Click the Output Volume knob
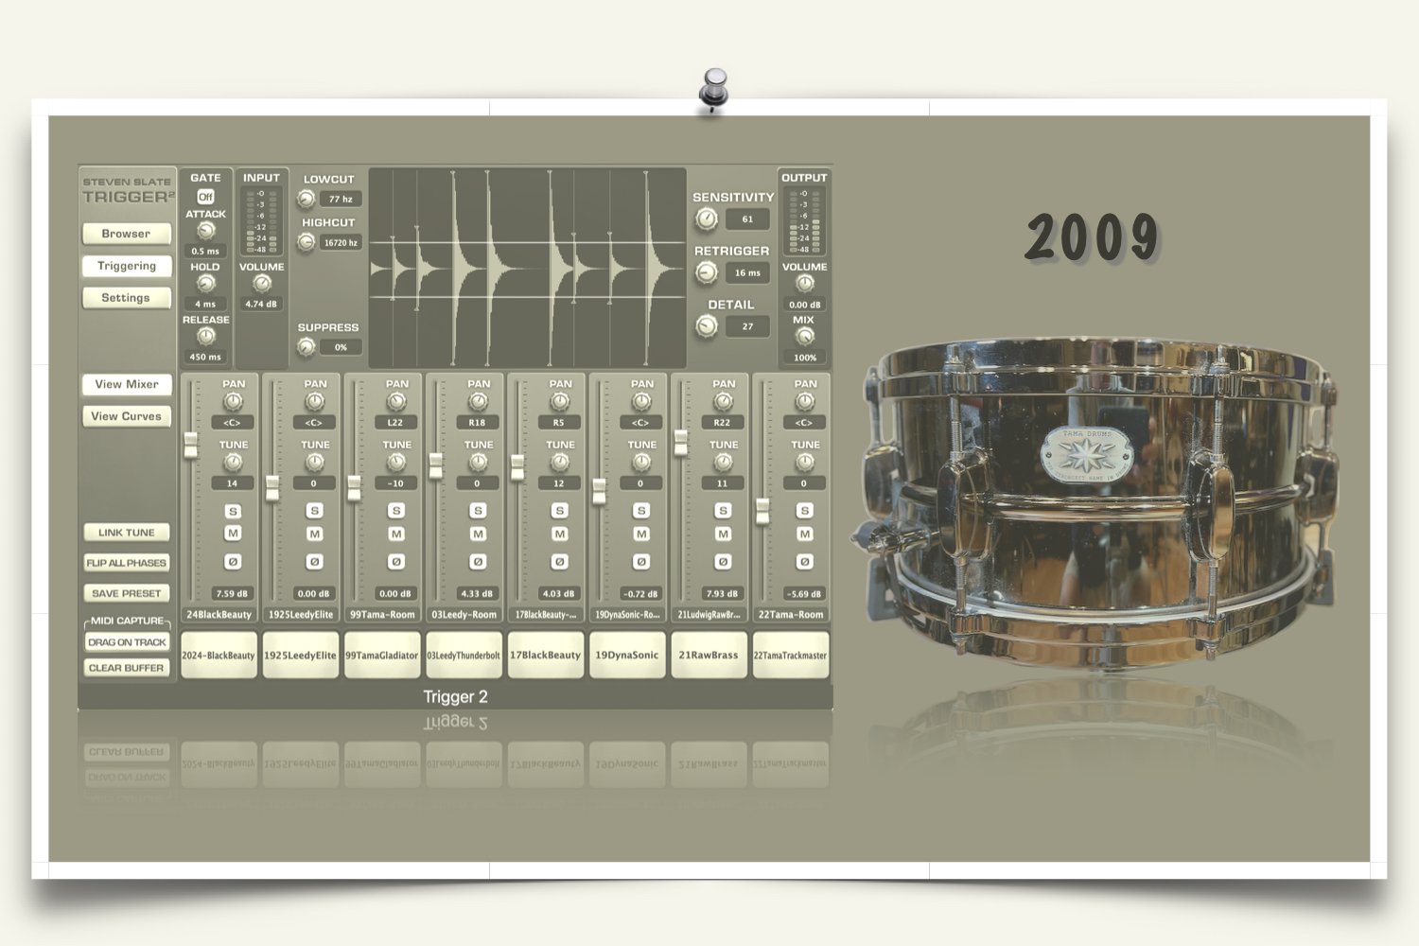The height and width of the screenshot is (946, 1419). coord(805,284)
